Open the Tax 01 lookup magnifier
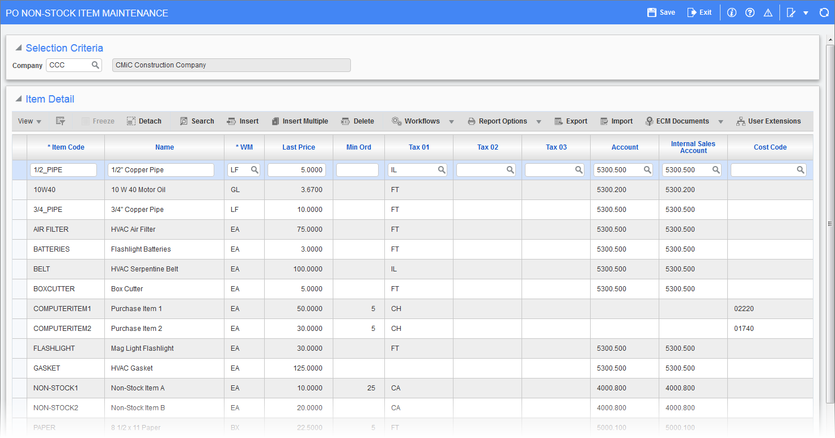 pos(441,170)
